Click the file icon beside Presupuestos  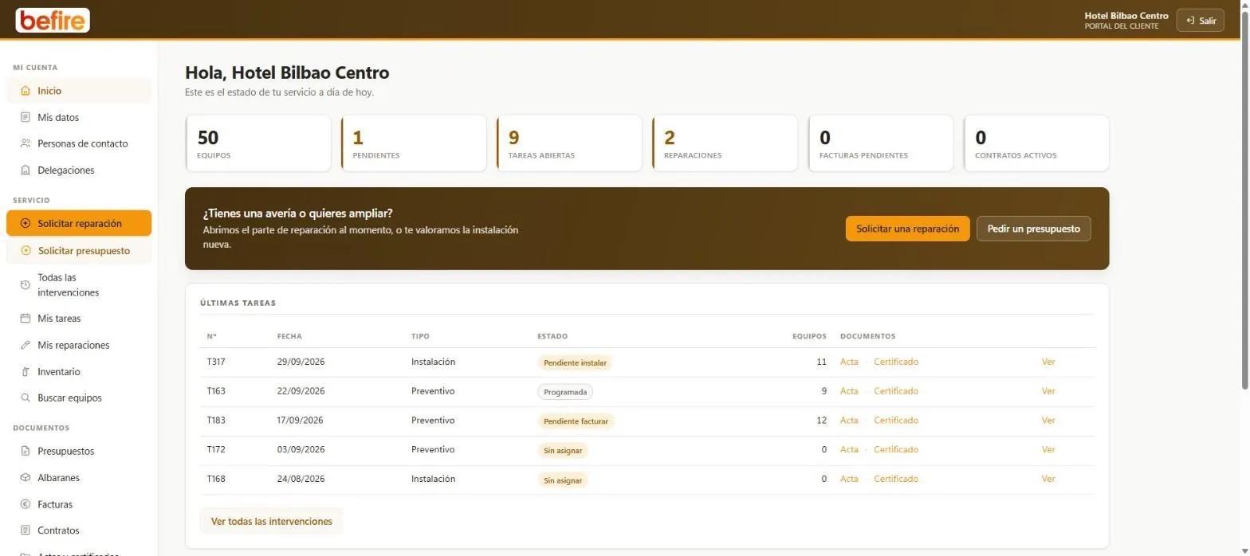(x=26, y=451)
